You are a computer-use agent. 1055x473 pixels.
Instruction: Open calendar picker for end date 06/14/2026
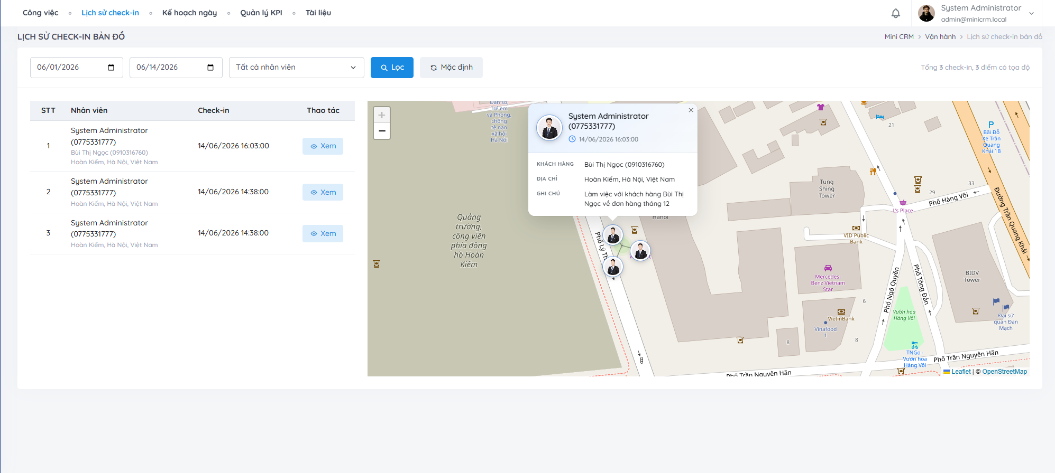click(210, 68)
